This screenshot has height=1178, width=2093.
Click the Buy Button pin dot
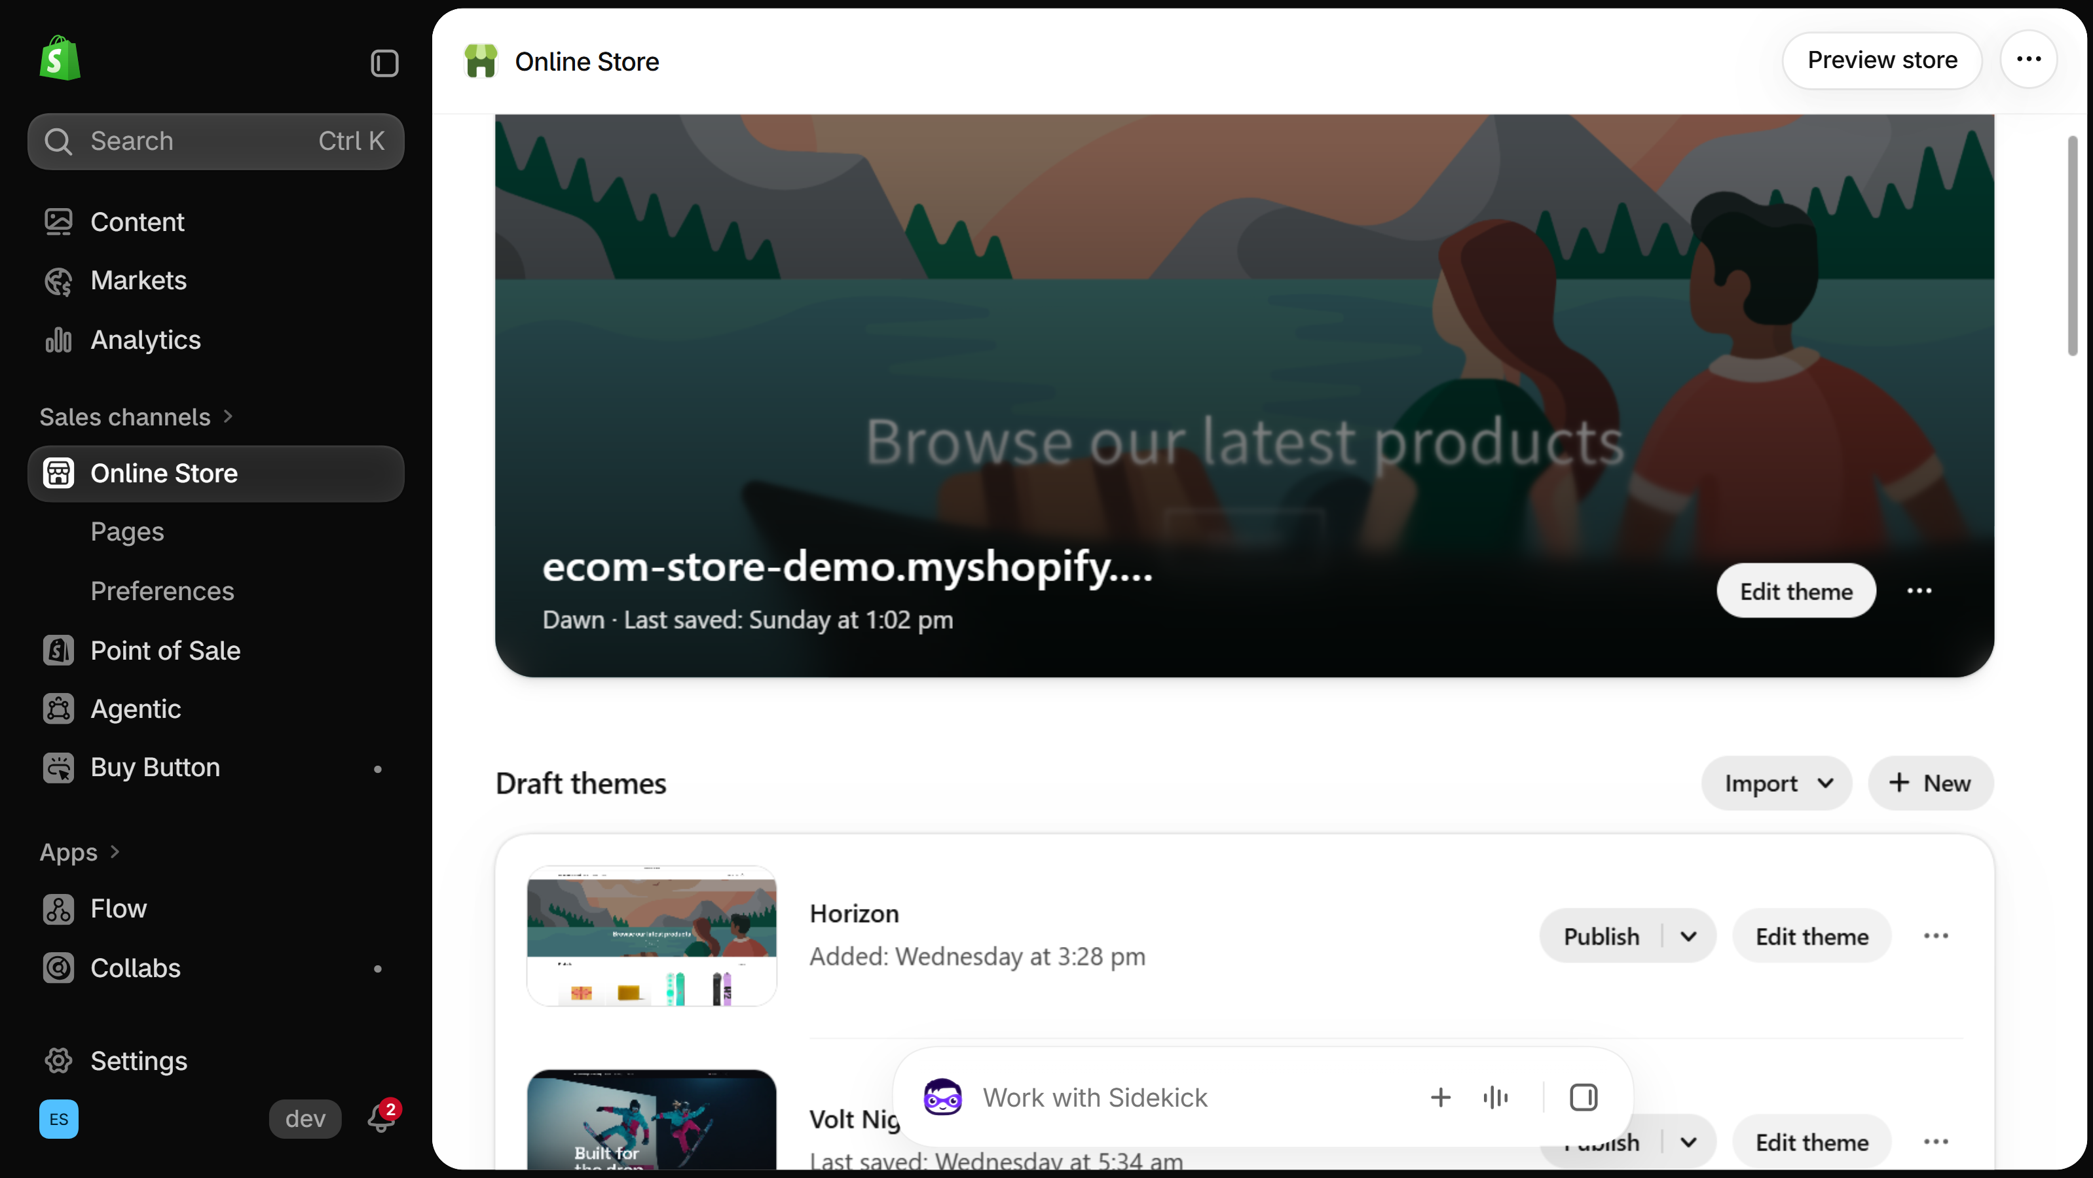[378, 768]
